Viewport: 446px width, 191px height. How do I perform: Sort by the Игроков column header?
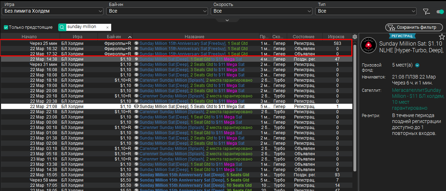[336, 37]
